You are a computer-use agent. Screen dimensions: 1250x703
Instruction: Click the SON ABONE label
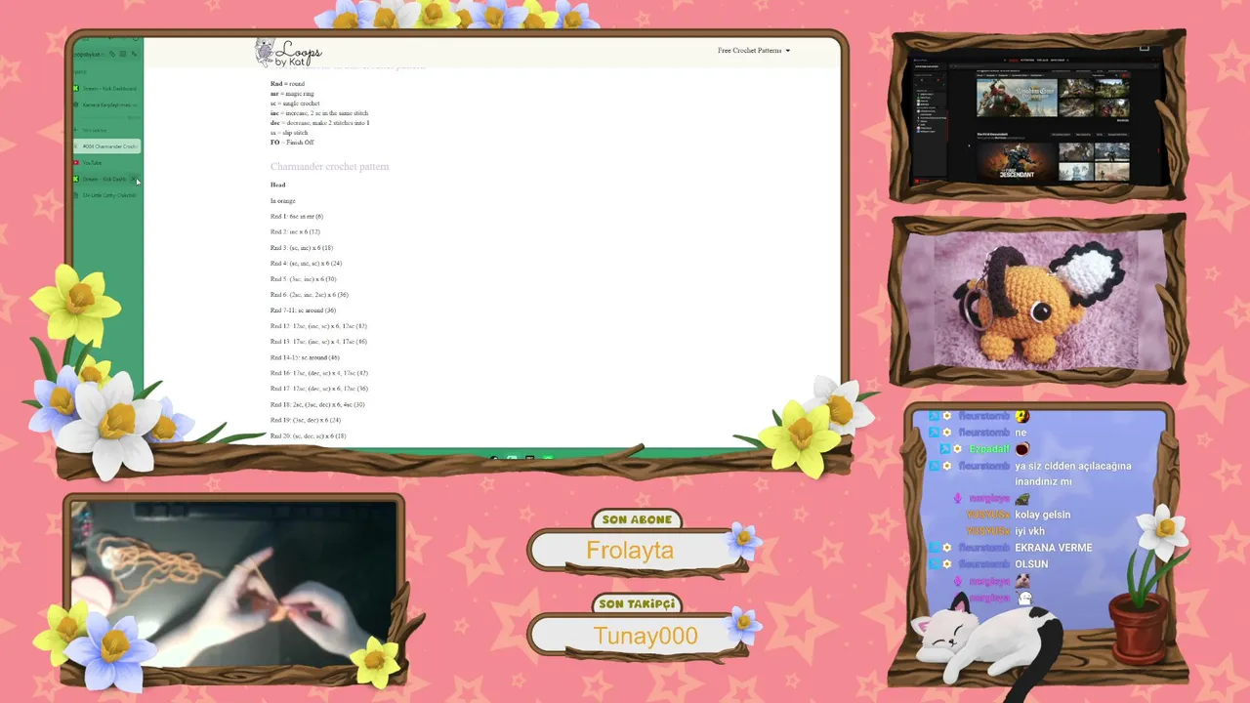637,520
